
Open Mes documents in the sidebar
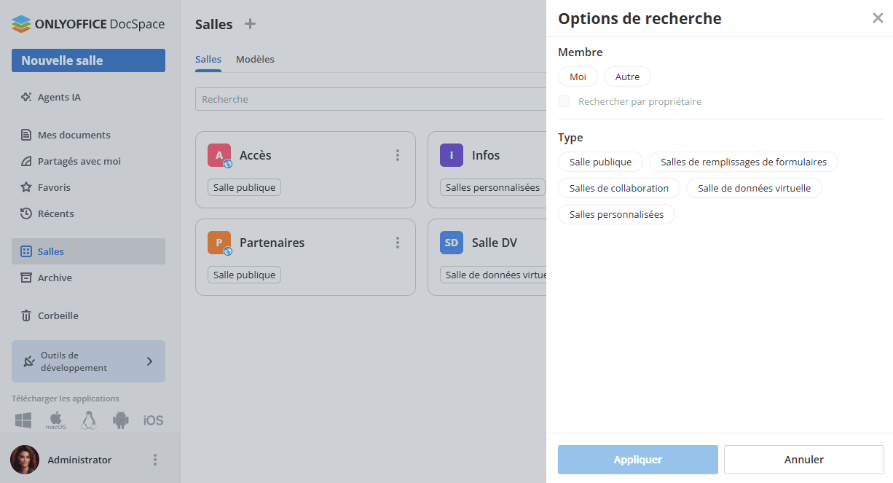pos(74,135)
